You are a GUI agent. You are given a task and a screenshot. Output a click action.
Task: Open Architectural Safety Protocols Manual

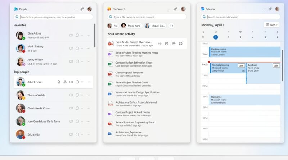tap(147, 104)
